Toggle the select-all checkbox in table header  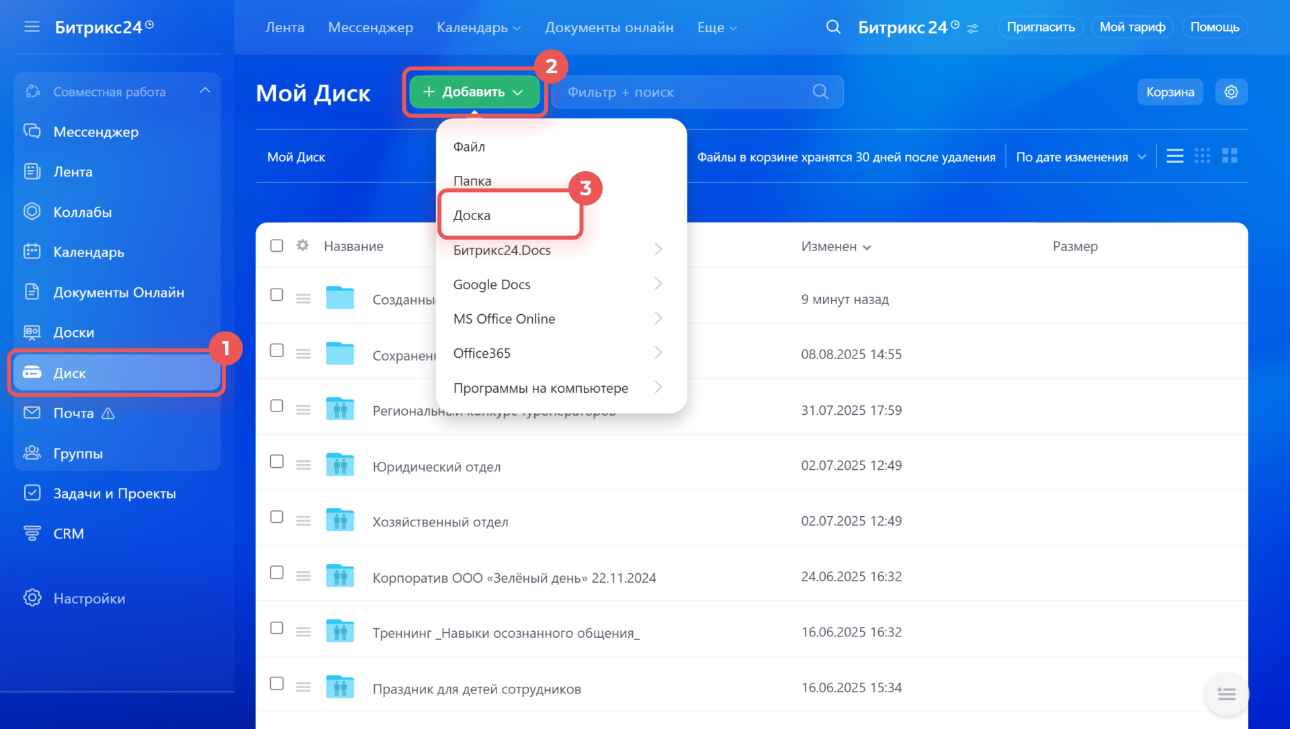point(276,246)
